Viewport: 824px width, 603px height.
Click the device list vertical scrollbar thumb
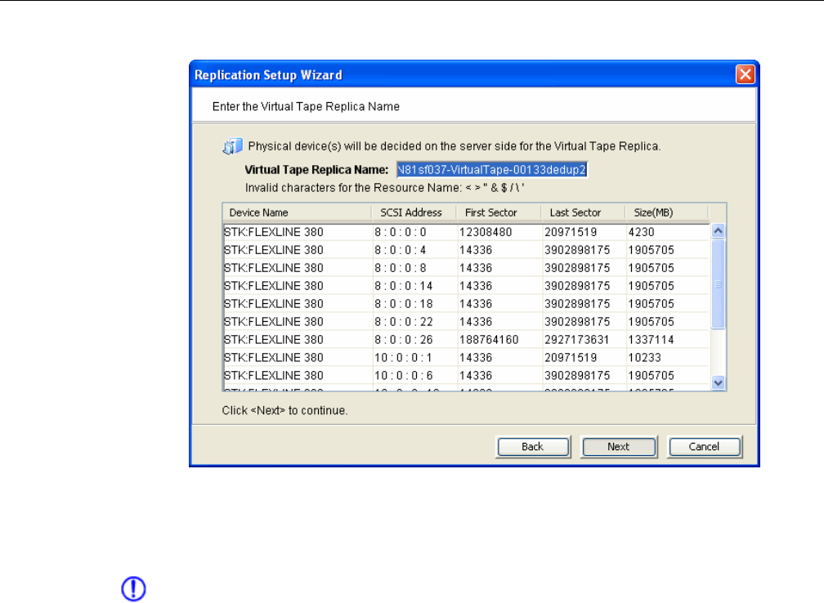click(718, 284)
